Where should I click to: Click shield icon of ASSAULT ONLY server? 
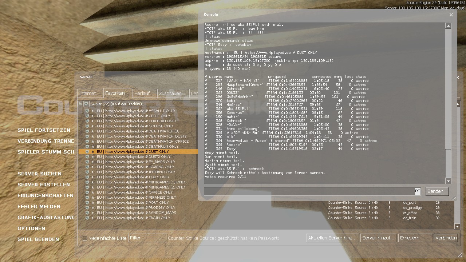87,111
